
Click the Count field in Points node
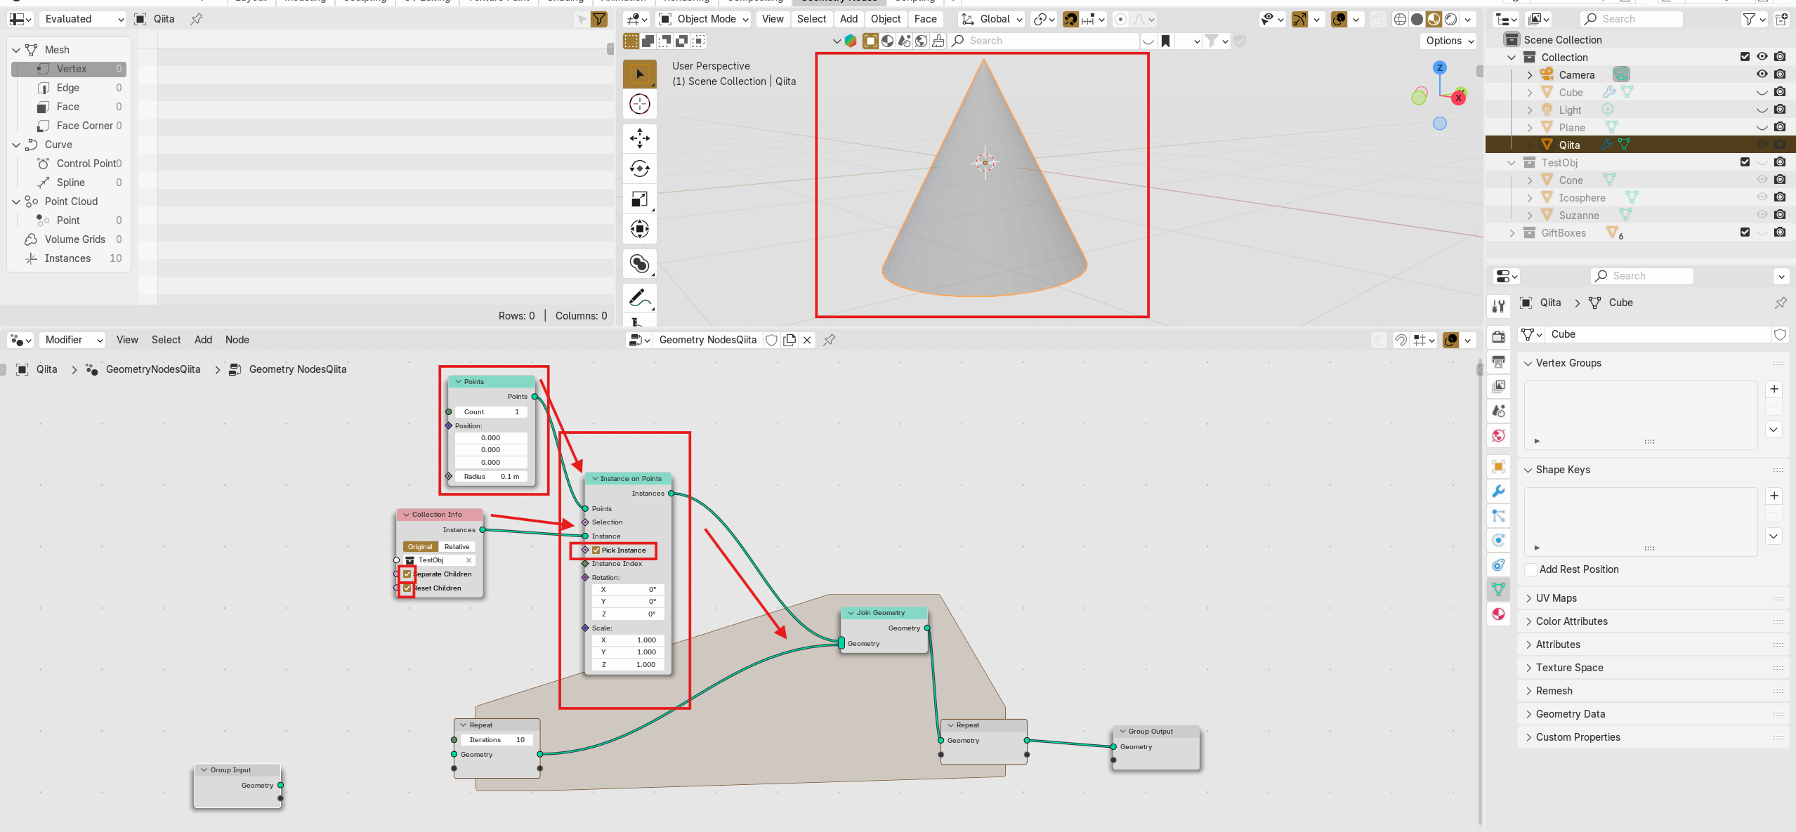pyautogui.click(x=491, y=412)
